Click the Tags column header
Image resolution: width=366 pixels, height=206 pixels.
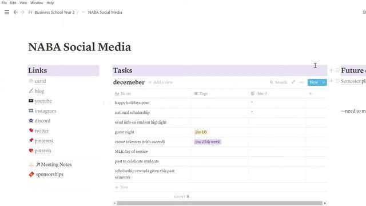tap(220, 93)
